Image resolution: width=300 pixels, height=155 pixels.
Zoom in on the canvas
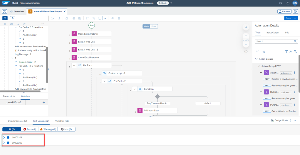click(x=246, y=36)
